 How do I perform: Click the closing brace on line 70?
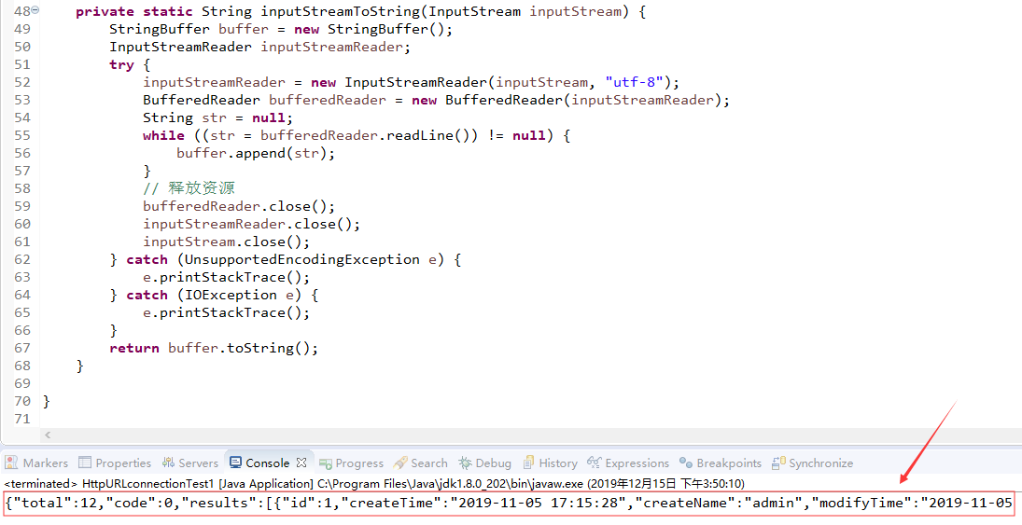click(x=47, y=401)
